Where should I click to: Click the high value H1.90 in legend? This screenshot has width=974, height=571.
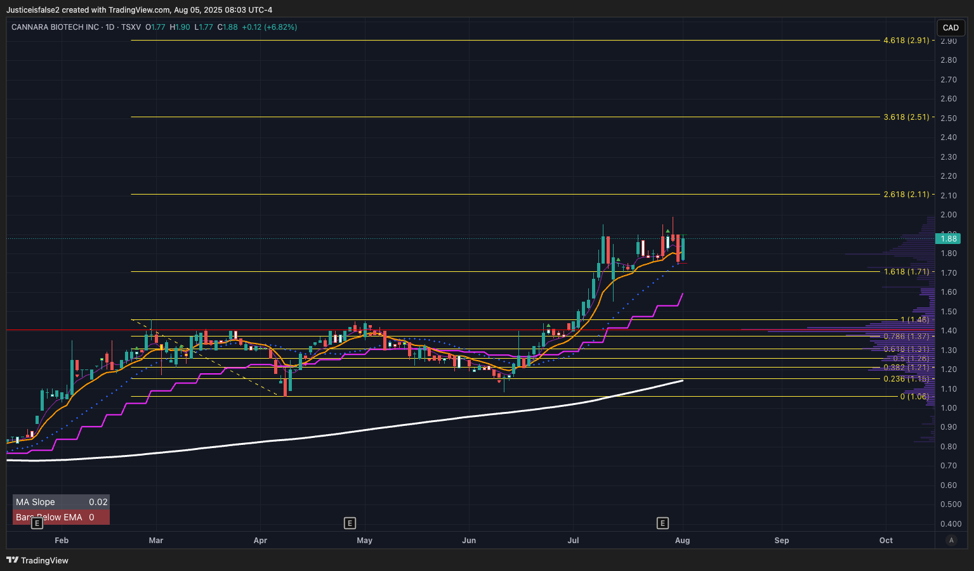pyautogui.click(x=180, y=27)
